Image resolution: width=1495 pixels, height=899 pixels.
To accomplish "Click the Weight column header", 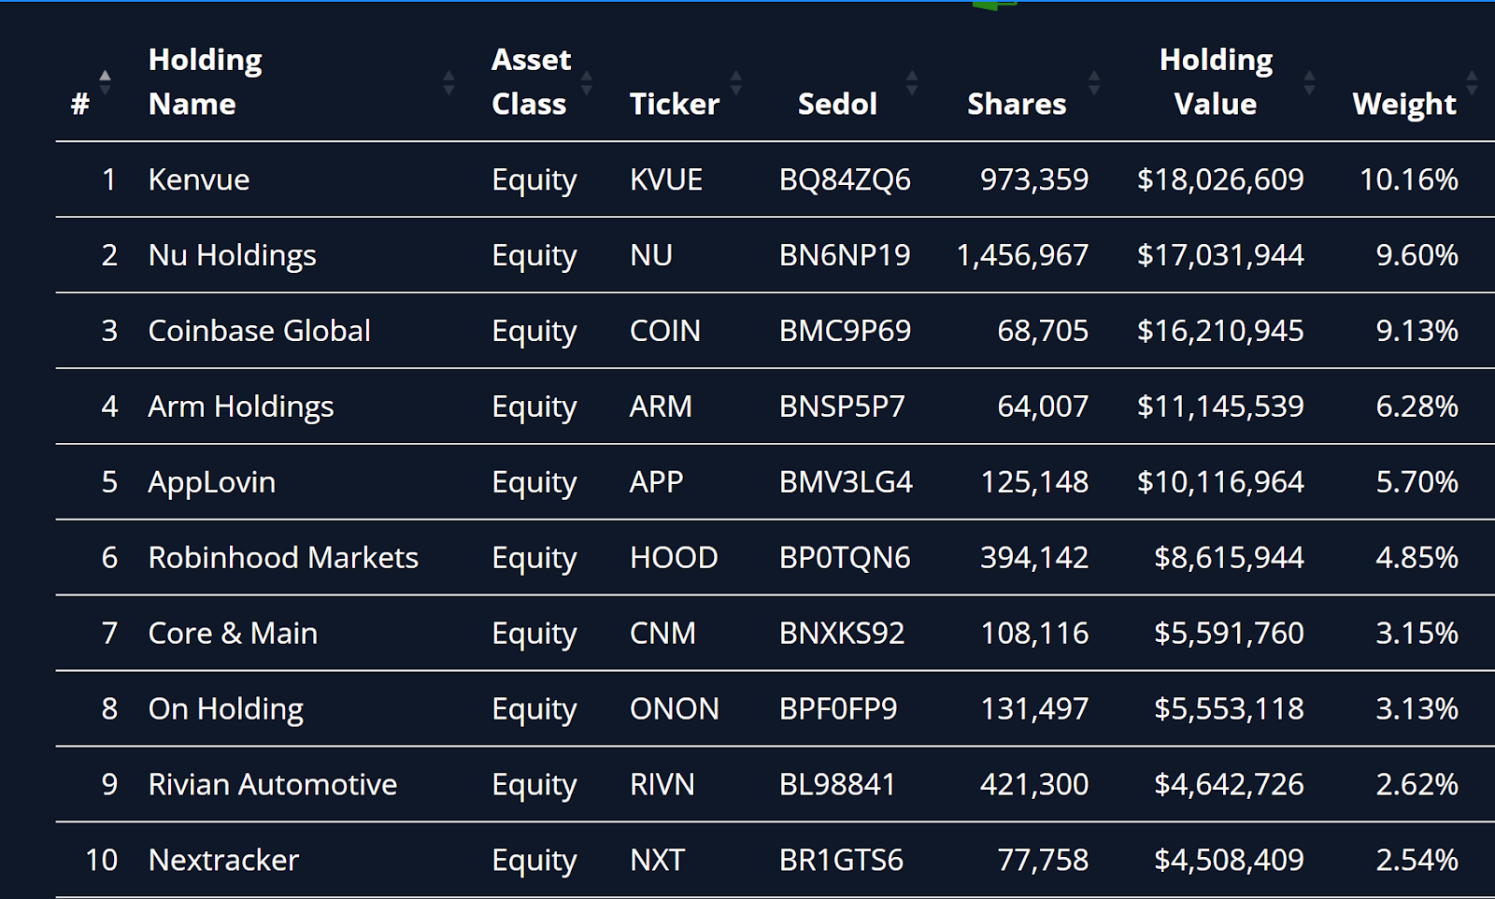I will tap(1402, 104).
